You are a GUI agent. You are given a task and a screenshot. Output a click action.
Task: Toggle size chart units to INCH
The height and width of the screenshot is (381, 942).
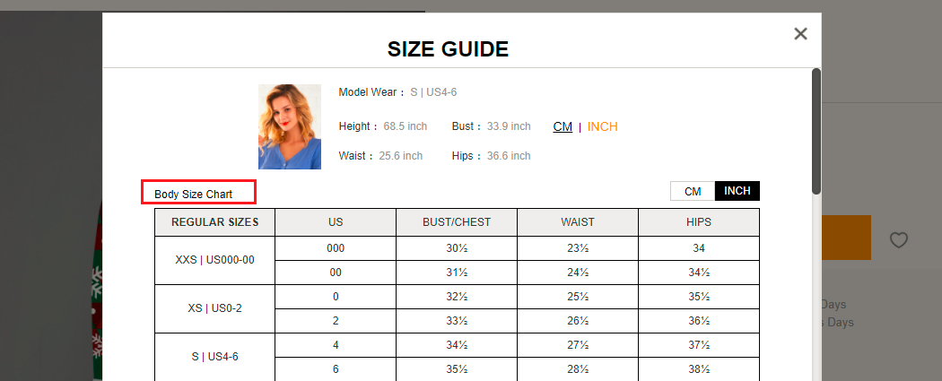[x=737, y=191]
